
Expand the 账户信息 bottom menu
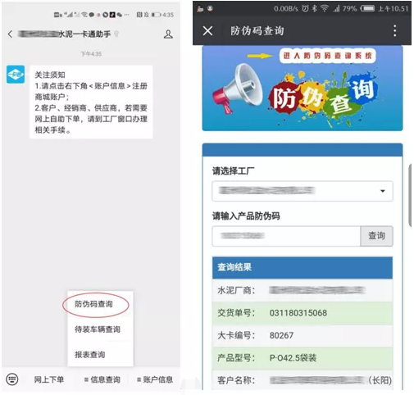155,379
